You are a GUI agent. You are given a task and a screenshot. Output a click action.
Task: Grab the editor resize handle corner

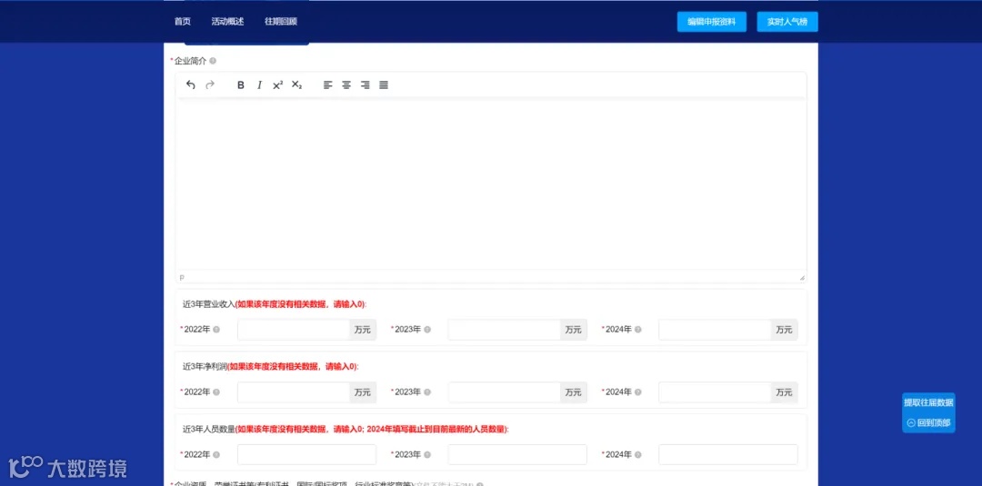pos(802,277)
